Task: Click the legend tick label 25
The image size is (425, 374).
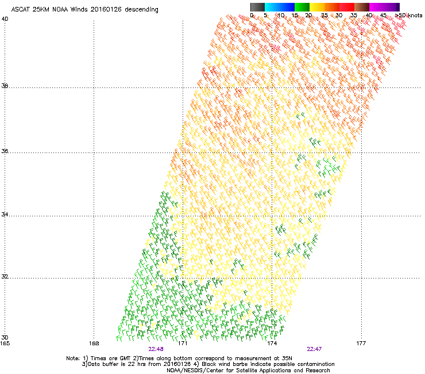Action: click(x=324, y=16)
